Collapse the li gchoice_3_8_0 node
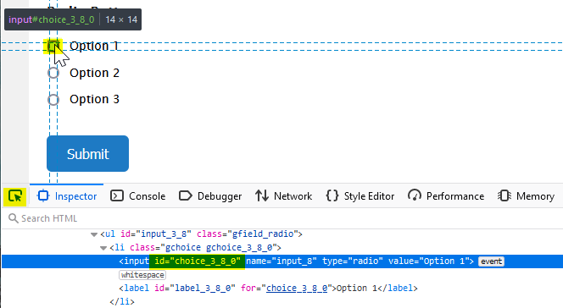The width and height of the screenshot is (563, 308). point(103,248)
